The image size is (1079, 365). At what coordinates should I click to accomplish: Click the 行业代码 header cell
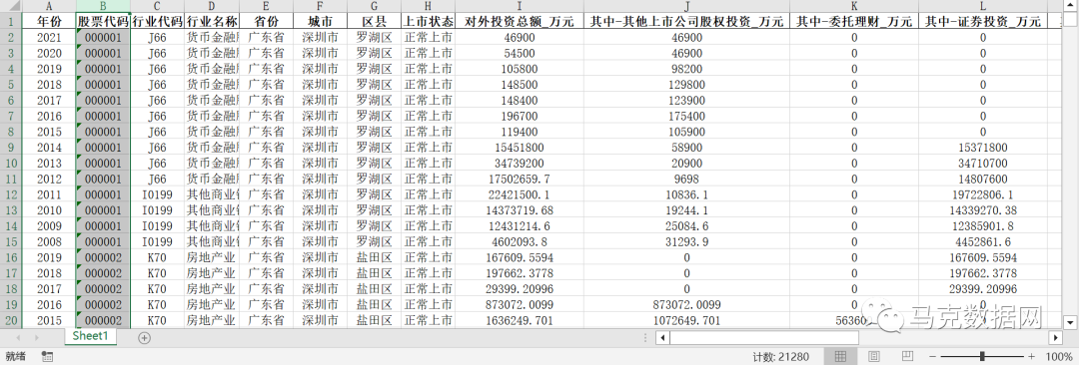click(157, 21)
